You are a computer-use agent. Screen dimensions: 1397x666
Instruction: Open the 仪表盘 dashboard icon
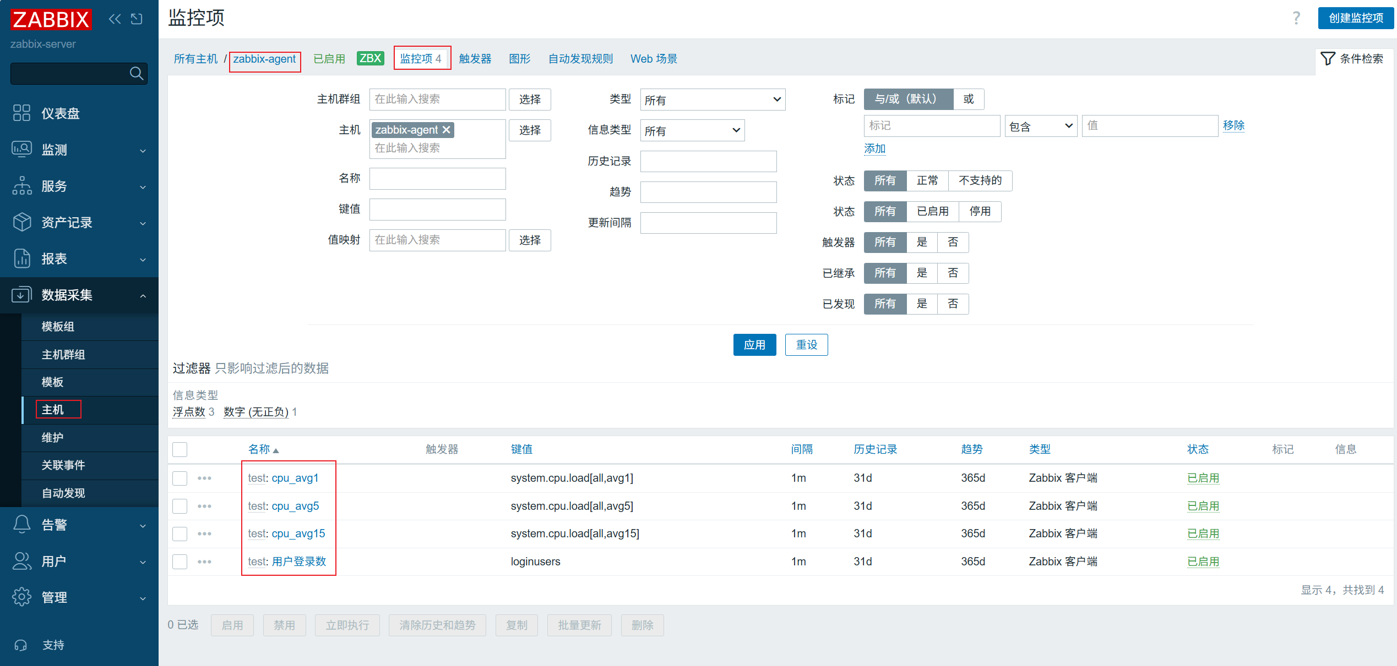click(21, 113)
